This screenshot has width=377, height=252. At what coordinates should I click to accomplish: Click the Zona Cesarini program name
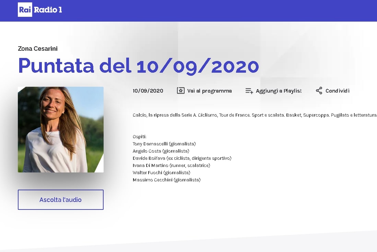point(38,49)
